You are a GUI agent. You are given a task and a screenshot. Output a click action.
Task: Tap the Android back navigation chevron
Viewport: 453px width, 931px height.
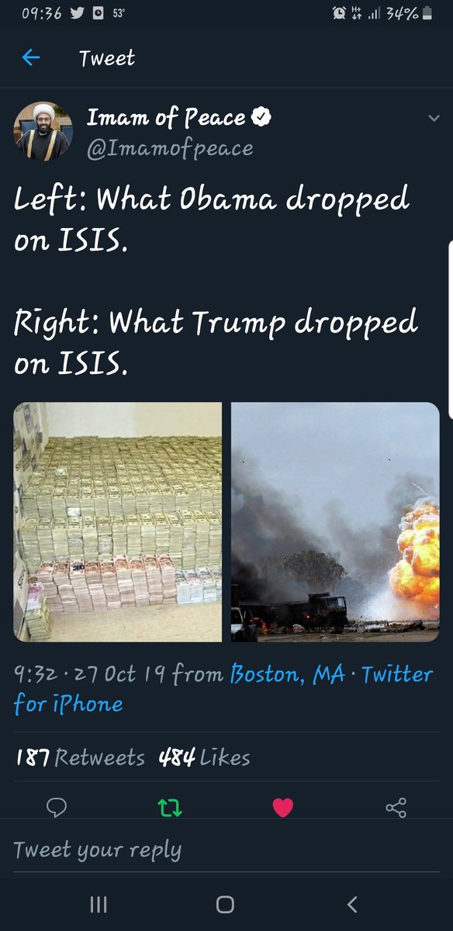coord(353,904)
